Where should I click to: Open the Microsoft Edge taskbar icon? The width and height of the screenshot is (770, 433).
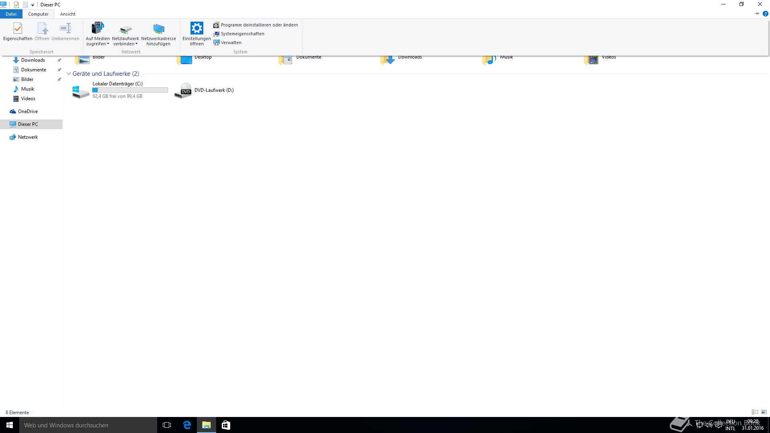pos(187,425)
